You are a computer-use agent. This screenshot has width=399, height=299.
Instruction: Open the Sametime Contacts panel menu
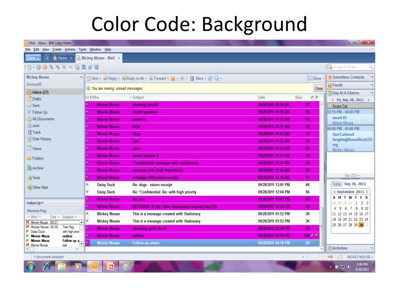[372, 77]
